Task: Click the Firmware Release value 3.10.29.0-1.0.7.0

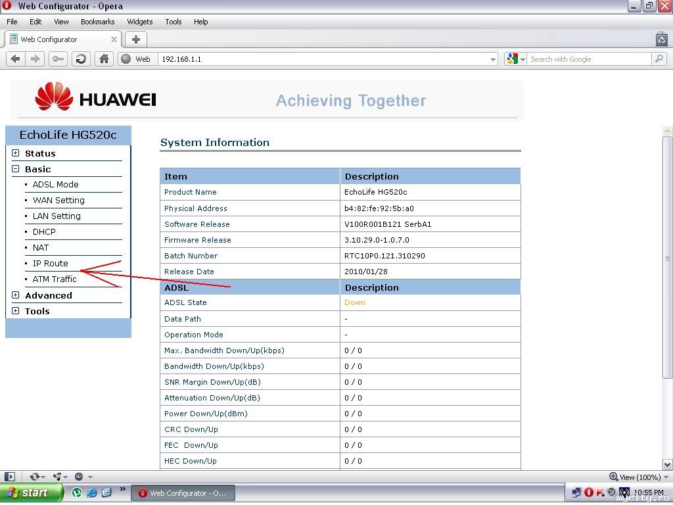Action: click(x=377, y=240)
